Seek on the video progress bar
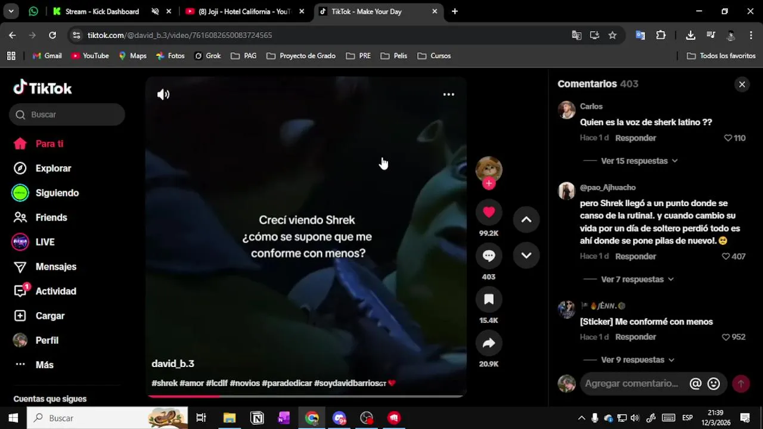This screenshot has width=763, height=429. [x=306, y=396]
